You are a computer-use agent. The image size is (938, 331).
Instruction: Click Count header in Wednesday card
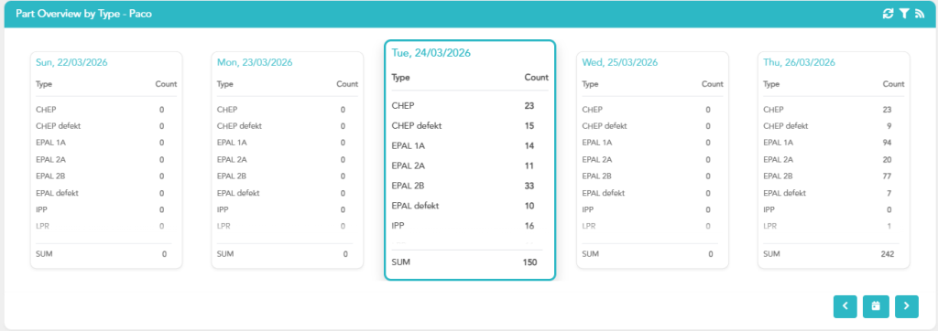tap(713, 84)
